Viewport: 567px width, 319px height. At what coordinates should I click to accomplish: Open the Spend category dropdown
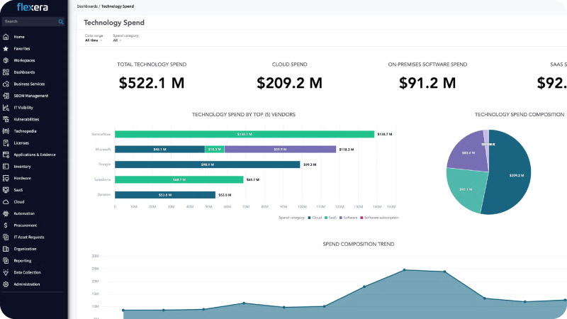[x=117, y=40]
